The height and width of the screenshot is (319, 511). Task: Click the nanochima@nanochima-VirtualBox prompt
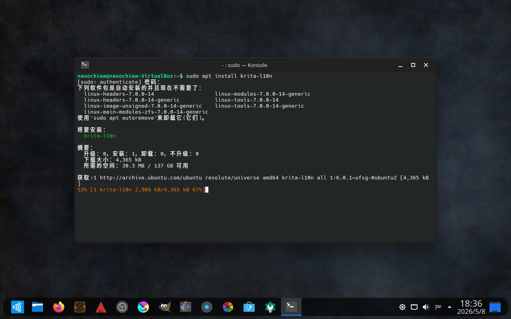pyautogui.click(x=126, y=76)
